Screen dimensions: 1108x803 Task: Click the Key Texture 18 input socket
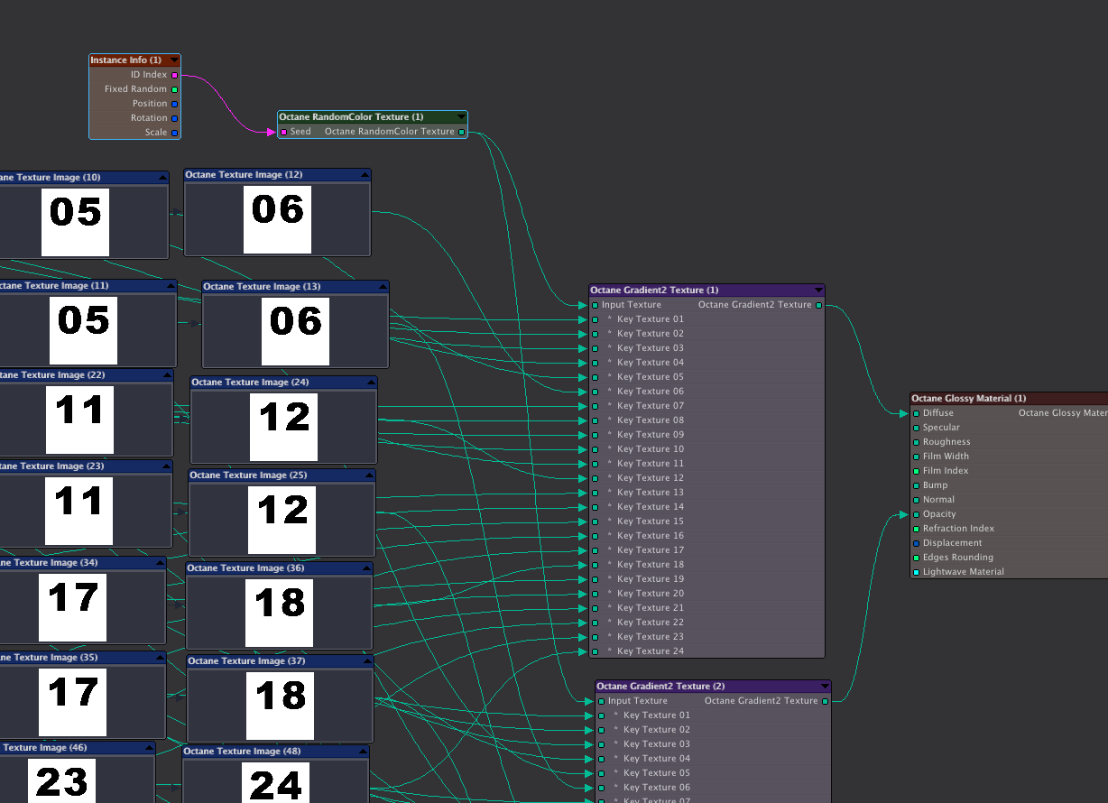coord(595,565)
